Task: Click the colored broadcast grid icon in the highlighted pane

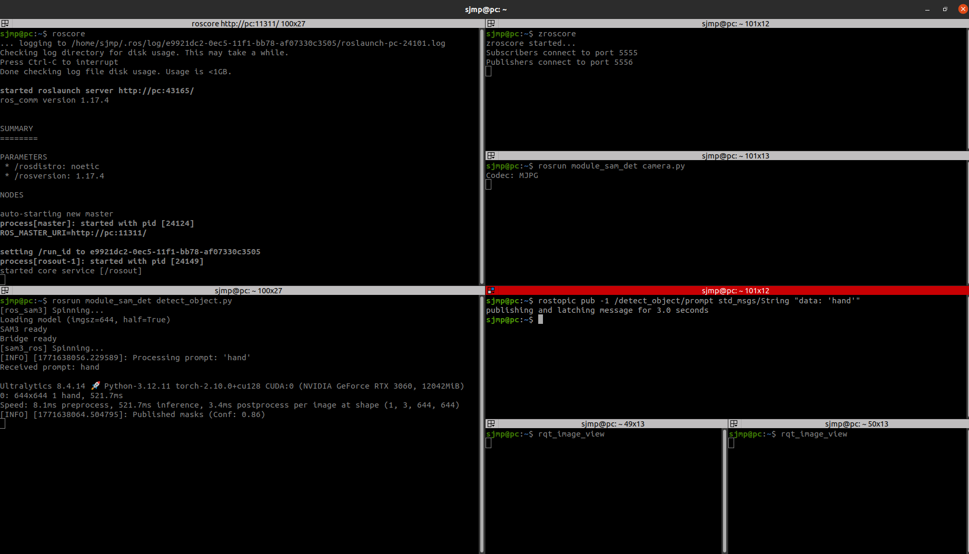Action: (x=491, y=290)
